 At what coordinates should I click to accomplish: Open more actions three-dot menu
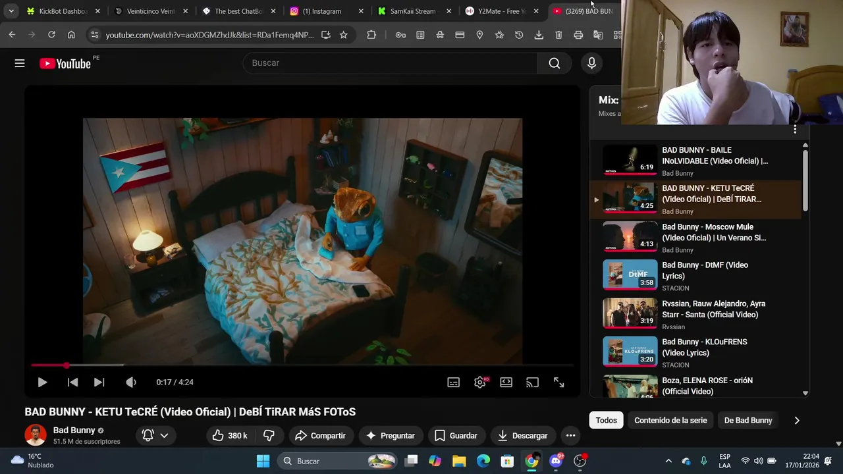pyautogui.click(x=570, y=435)
